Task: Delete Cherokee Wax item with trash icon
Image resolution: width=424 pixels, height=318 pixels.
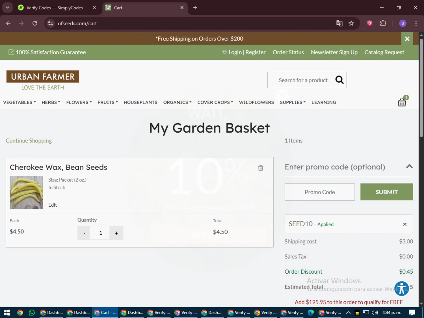Action: (261, 168)
